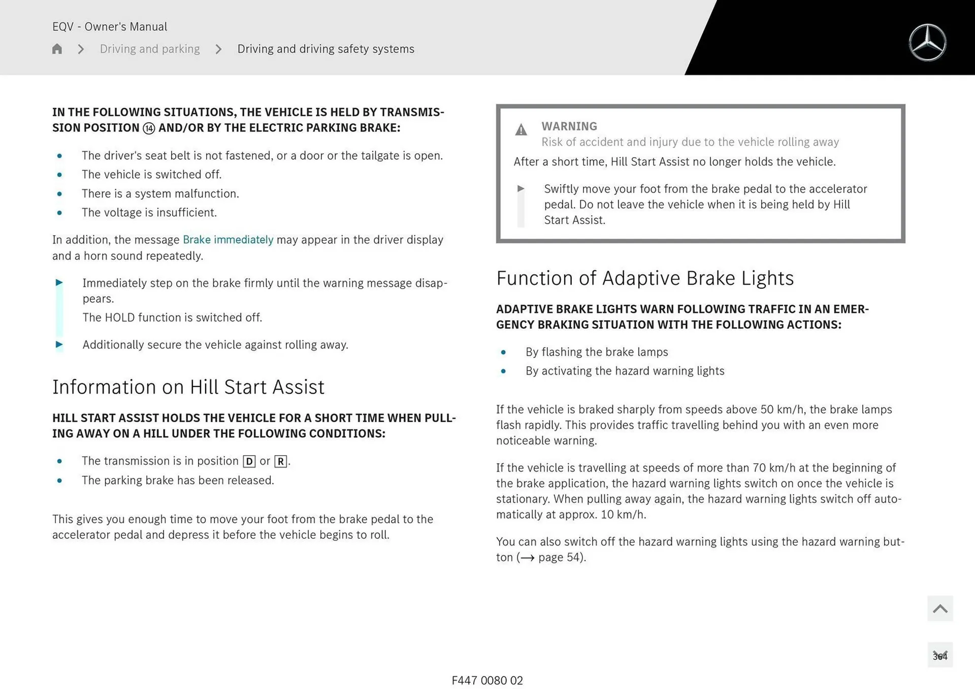Expand the chevron before 'Driving and driving safety systems'

[x=218, y=49]
